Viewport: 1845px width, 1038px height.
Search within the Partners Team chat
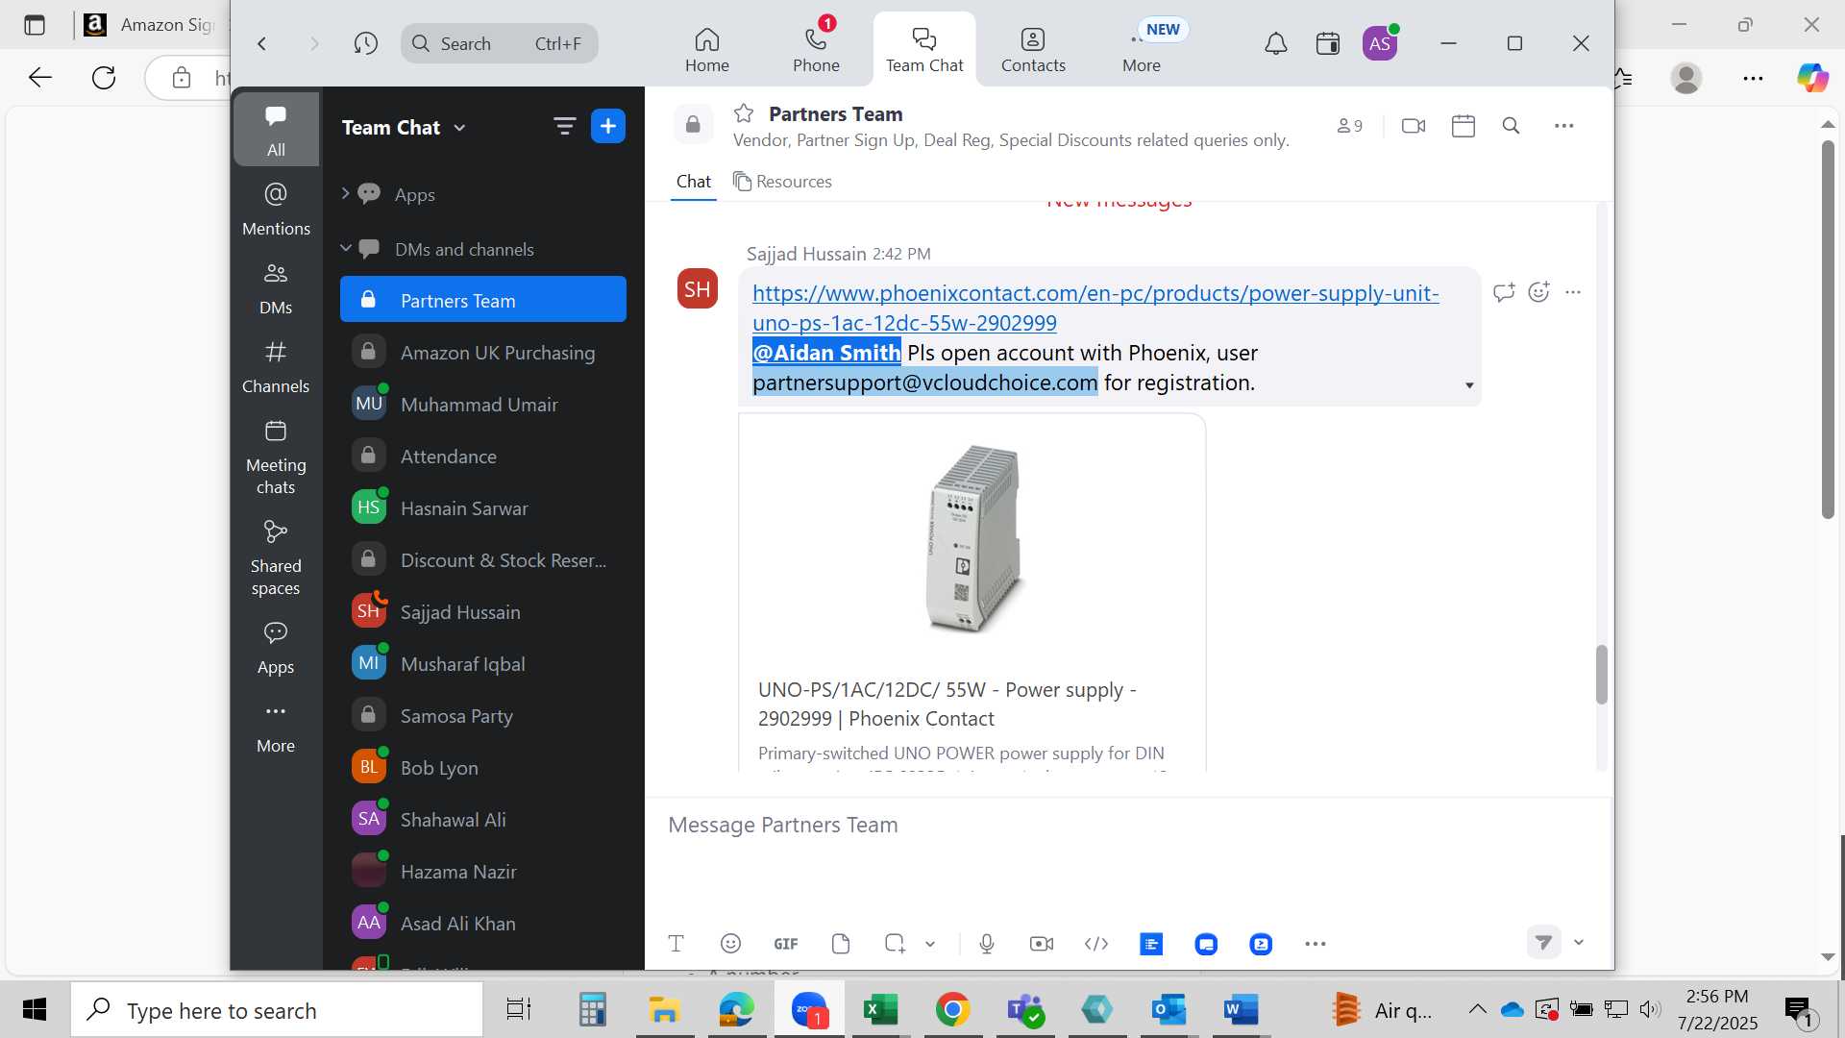(1511, 126)
